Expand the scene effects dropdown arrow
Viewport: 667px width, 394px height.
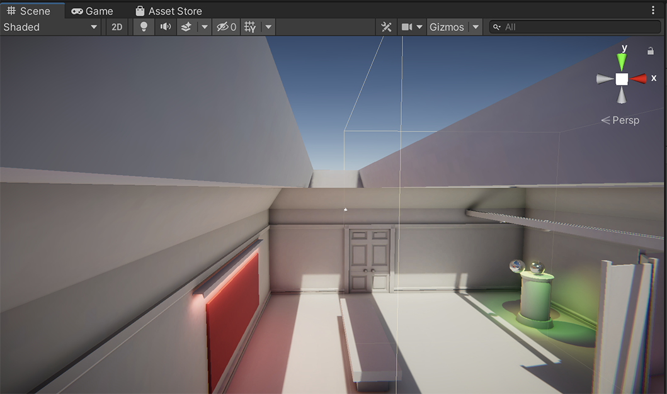click(204, 27)
